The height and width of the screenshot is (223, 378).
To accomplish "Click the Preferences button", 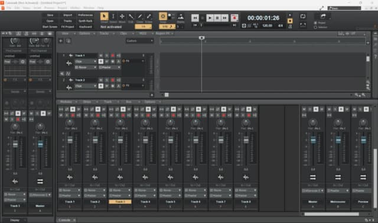I will tap(85, 15).
